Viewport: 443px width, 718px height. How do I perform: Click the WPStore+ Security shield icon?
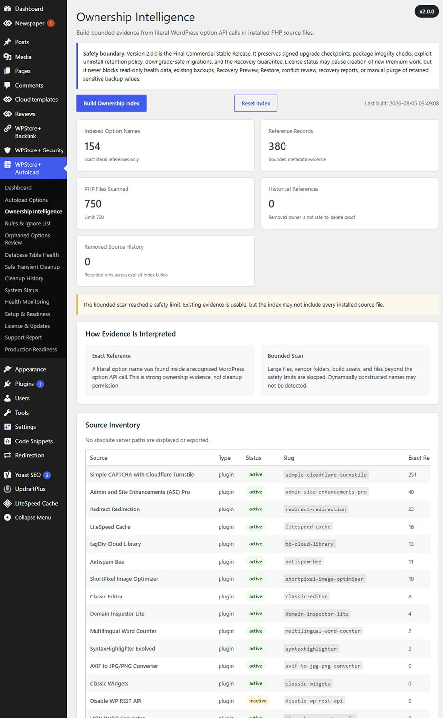7,150
